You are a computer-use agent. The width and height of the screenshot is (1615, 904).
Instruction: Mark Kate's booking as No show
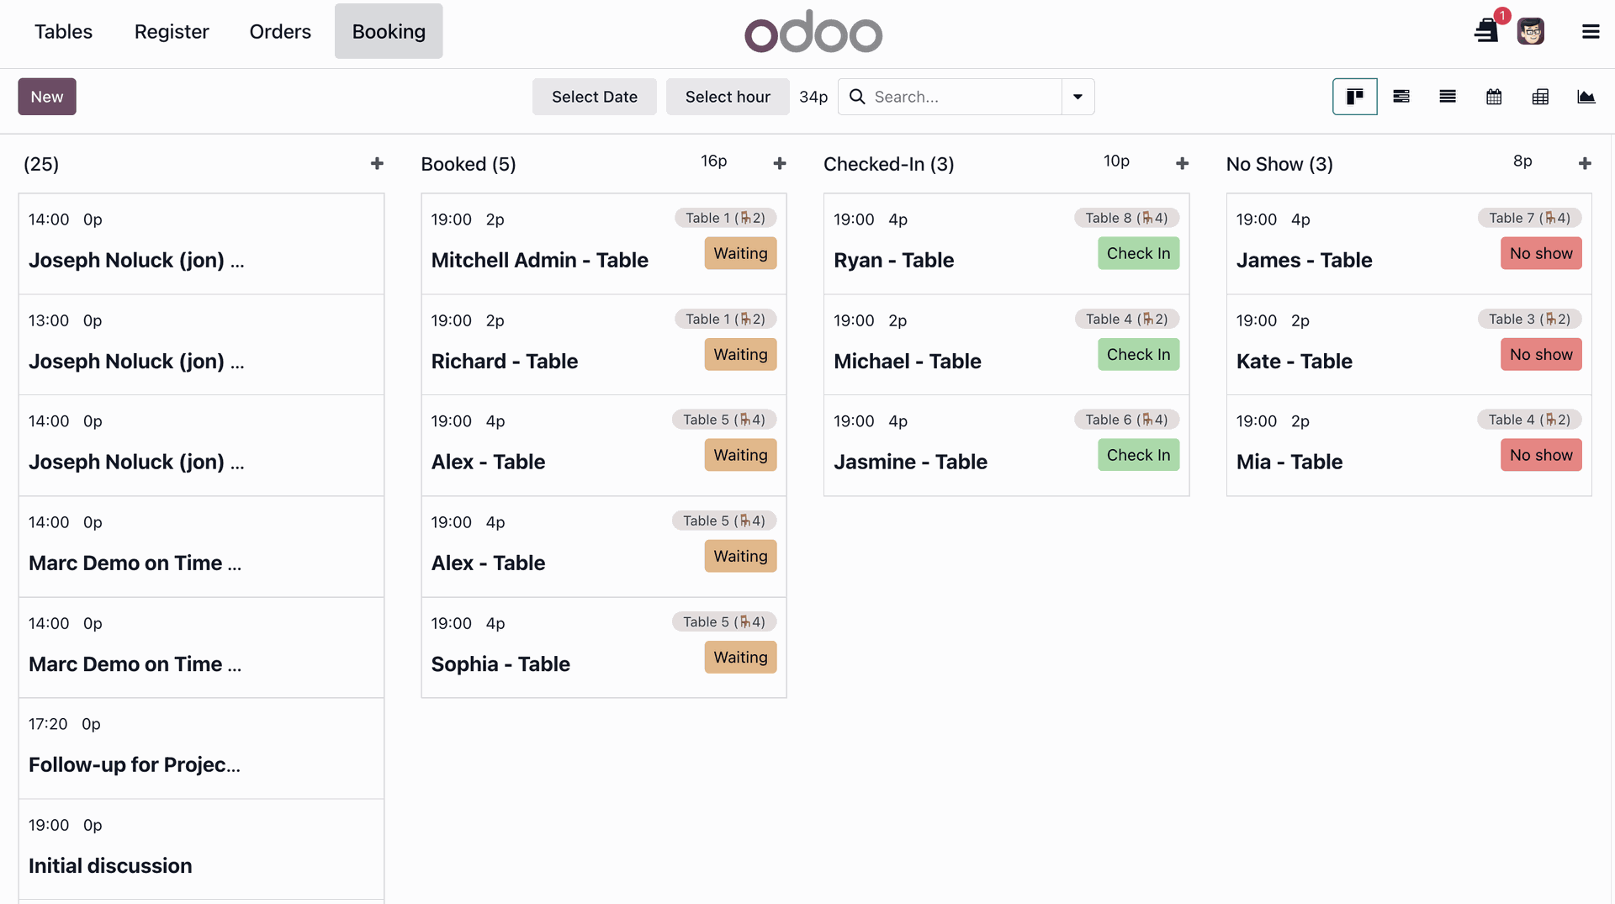1540,354
